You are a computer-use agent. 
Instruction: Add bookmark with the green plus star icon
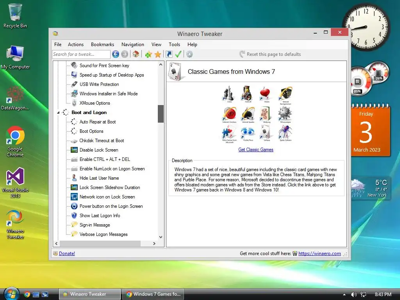tap(148, 54)
